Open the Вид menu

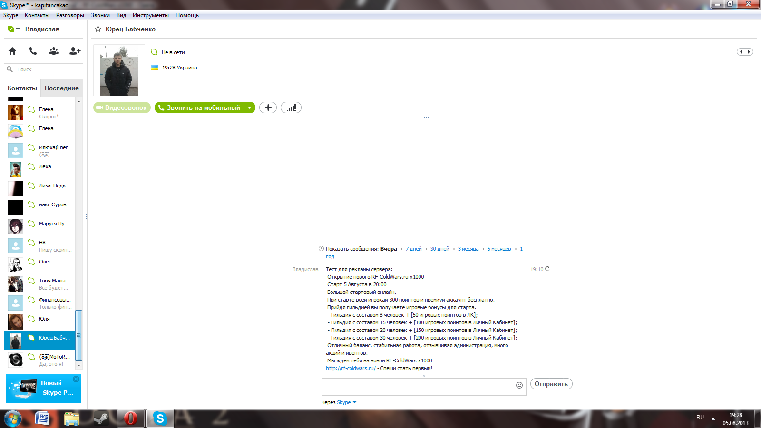pos(121,15)
